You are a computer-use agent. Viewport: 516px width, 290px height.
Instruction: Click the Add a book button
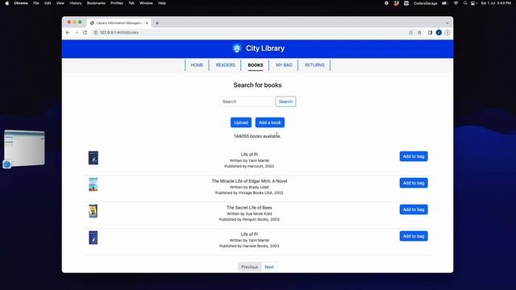click(x=270, y=122)
